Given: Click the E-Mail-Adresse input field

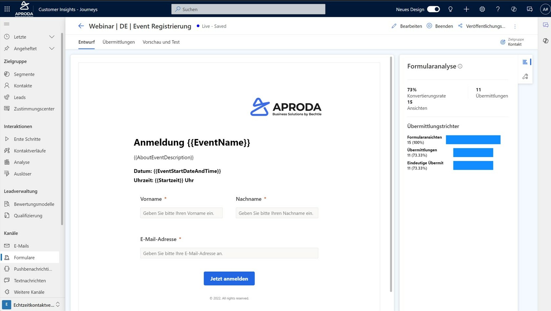Looking at the screenshot, I should [229, 253].
